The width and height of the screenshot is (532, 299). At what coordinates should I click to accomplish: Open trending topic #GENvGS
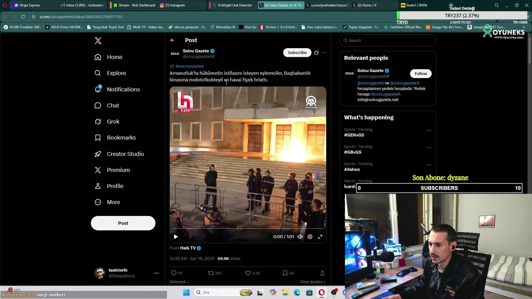354,135
